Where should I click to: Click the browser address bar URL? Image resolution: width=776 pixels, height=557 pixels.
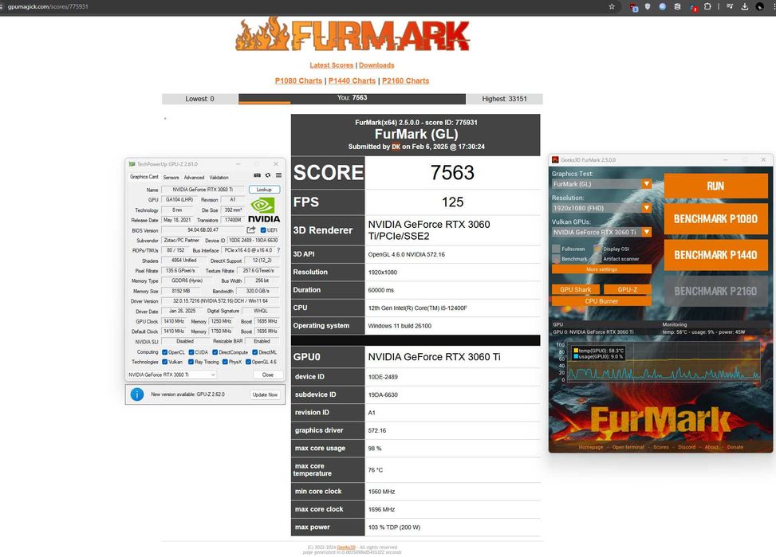point(48,6)
